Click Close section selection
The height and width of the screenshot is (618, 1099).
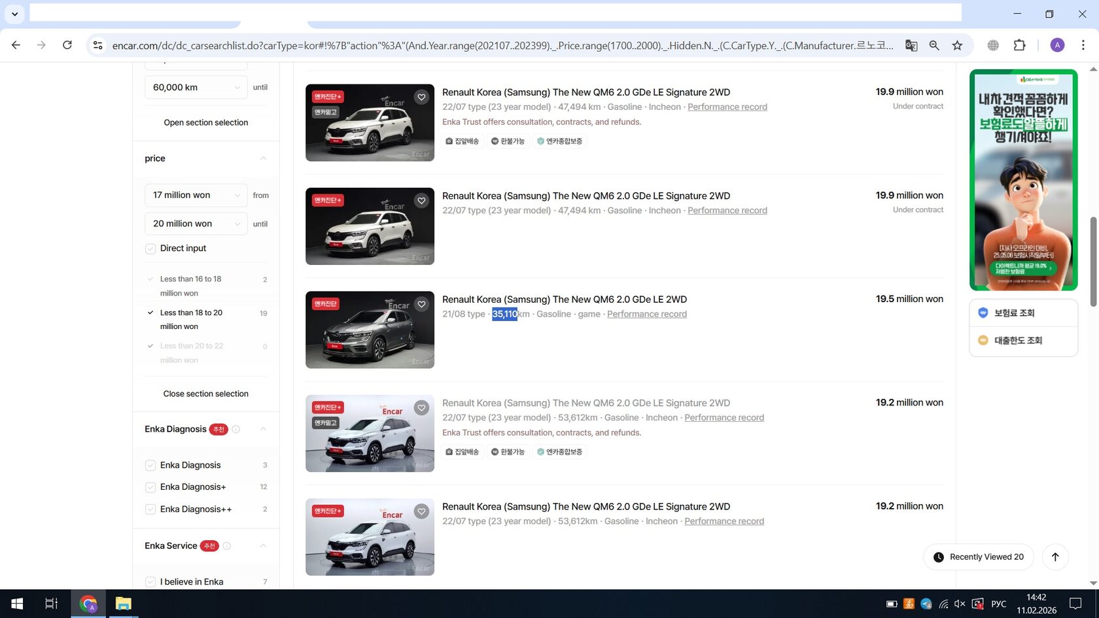pos(206,394)
